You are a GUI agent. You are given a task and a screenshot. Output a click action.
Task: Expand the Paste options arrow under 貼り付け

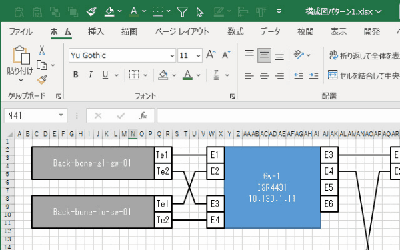(x=21, y=80)
